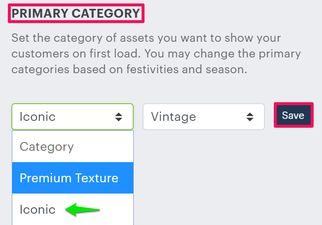Click the Save button

click(x=293, y=116)
